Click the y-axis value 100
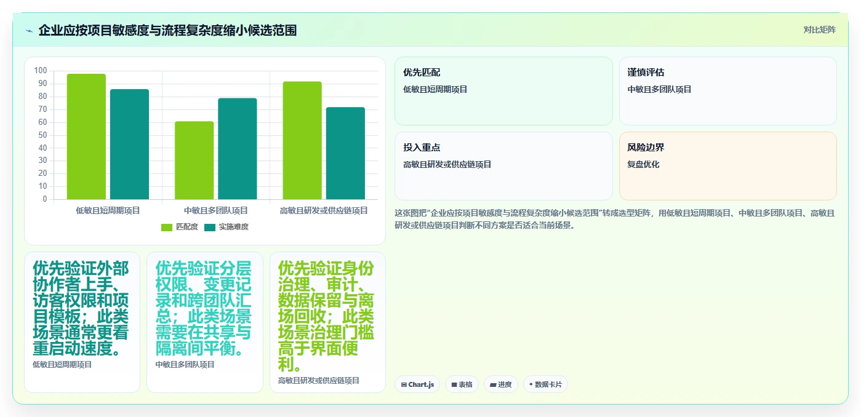Viewport: 861px width, 417px height. click(x=41, y=71)
